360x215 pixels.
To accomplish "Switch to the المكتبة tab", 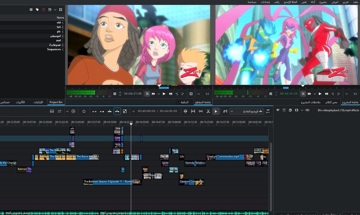I will point(185,102).
